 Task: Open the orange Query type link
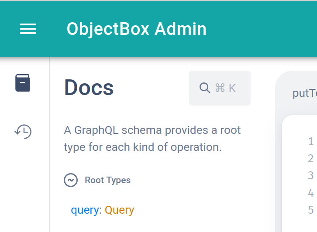(119, 210)
